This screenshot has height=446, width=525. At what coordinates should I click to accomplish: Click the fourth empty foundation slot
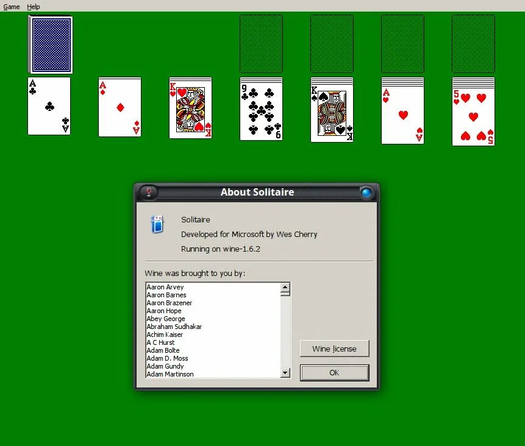coord(473,44)
